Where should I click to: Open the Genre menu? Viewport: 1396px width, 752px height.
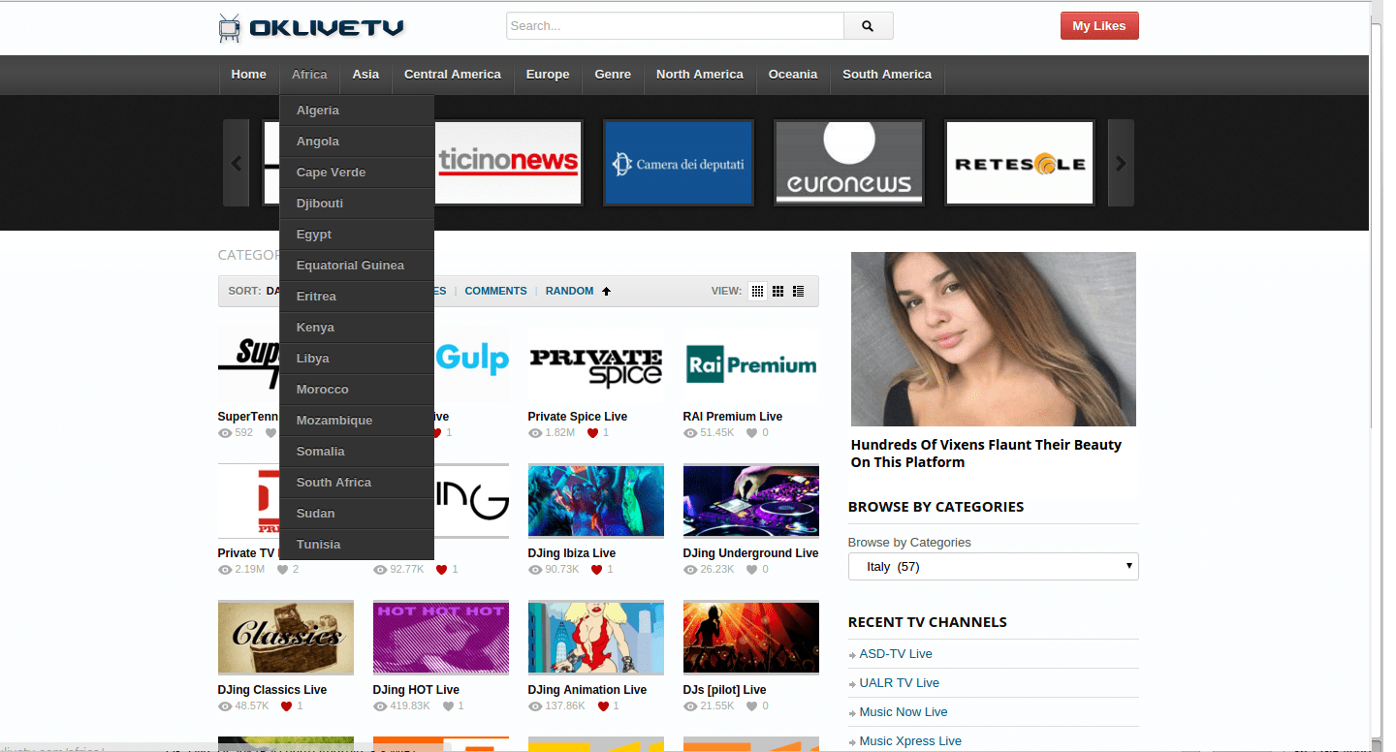[613, 75]
